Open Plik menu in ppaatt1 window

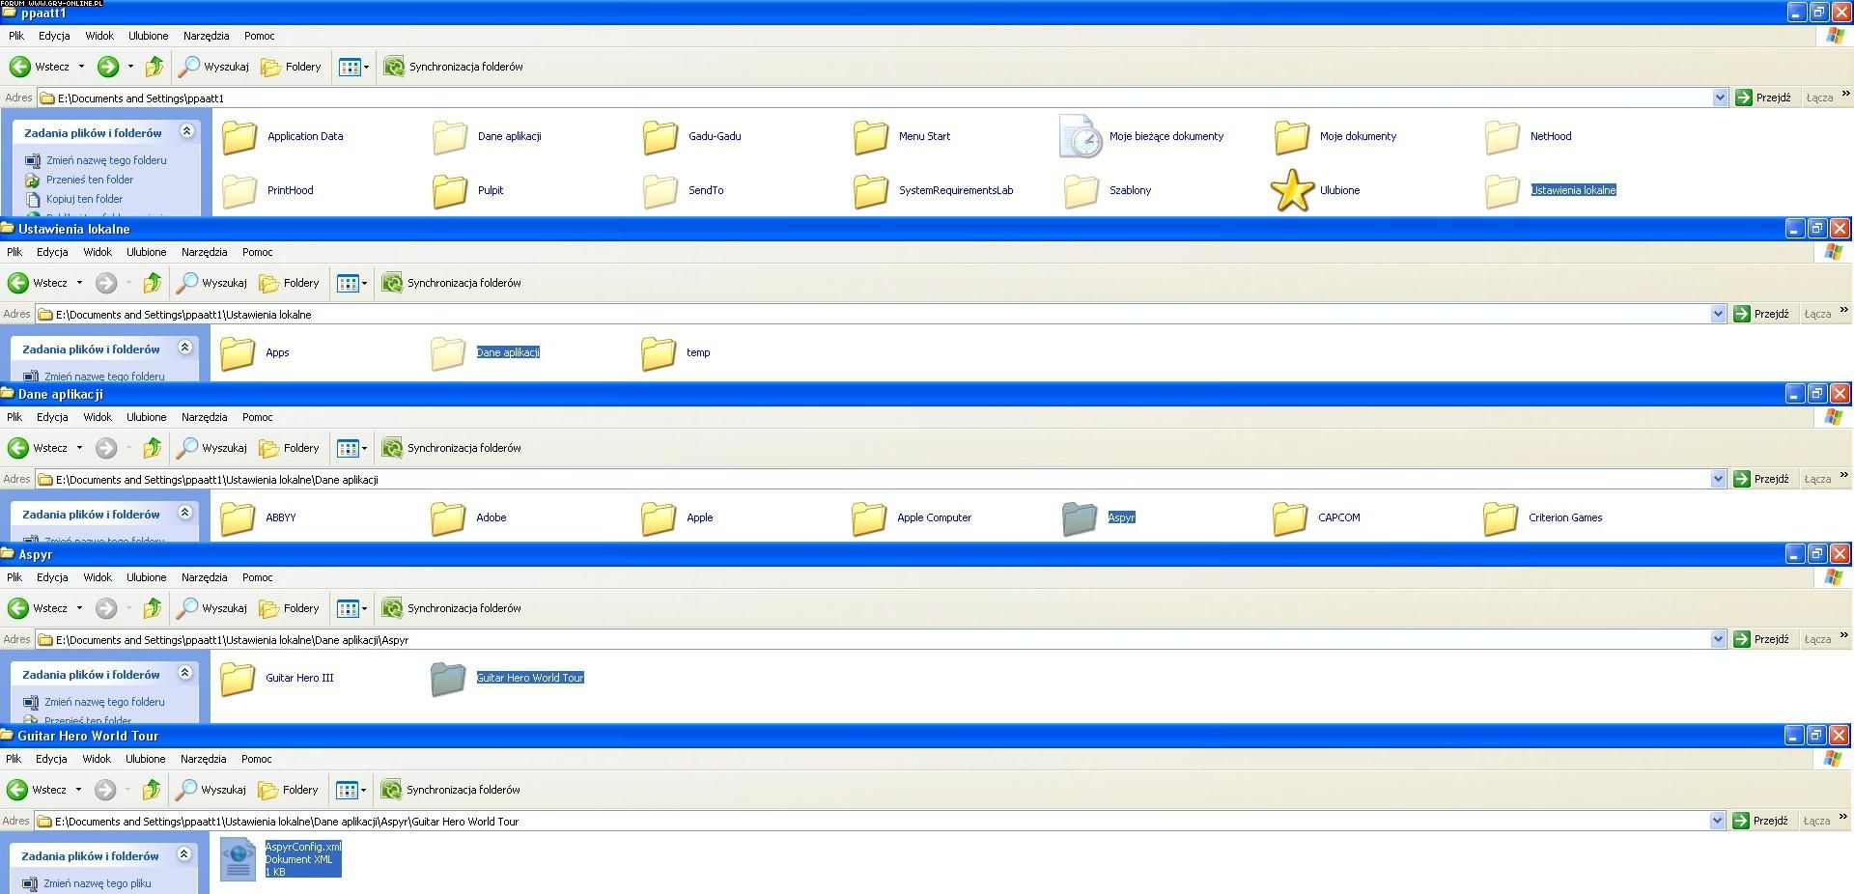click(16, 36)
